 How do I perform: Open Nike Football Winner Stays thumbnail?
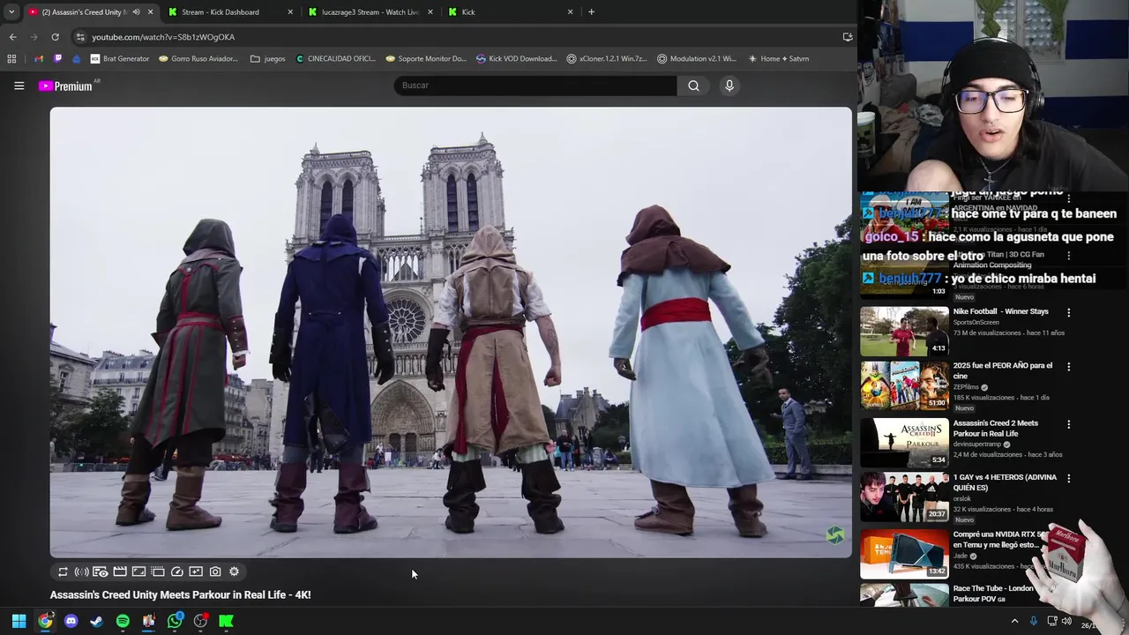coord(904,331)
